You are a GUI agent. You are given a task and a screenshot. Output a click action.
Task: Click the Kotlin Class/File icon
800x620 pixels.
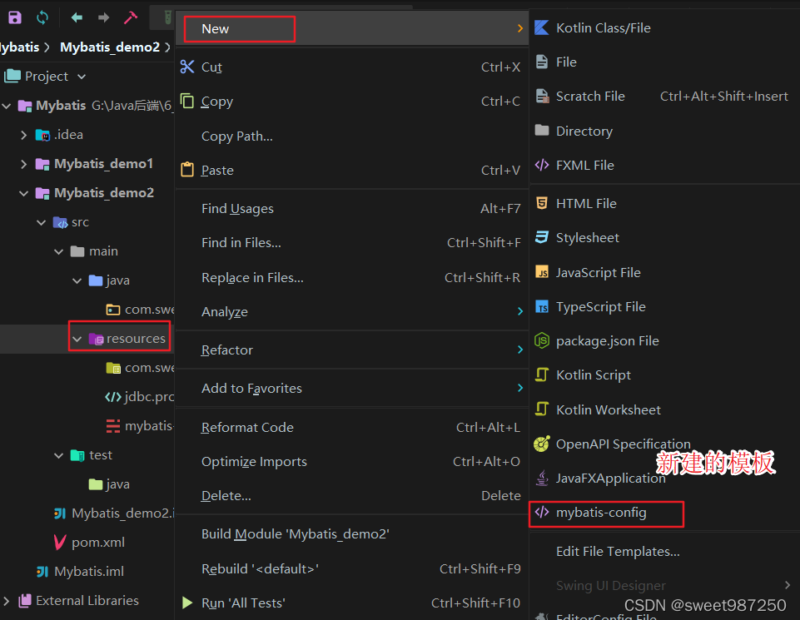pos(541,27)
